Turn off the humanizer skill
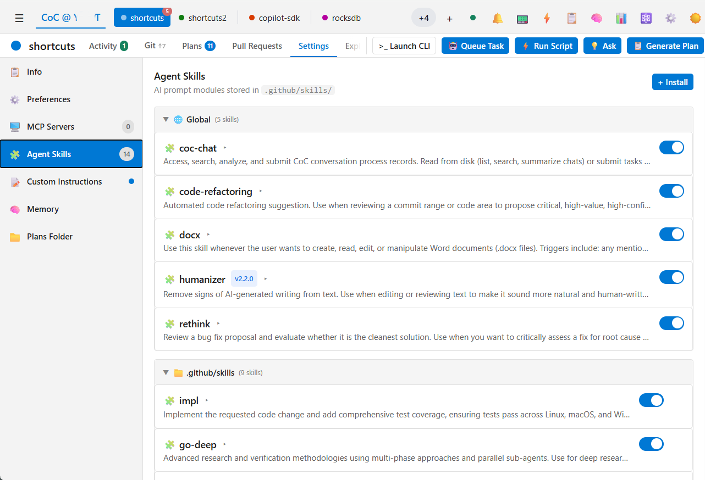 [671, 277]
